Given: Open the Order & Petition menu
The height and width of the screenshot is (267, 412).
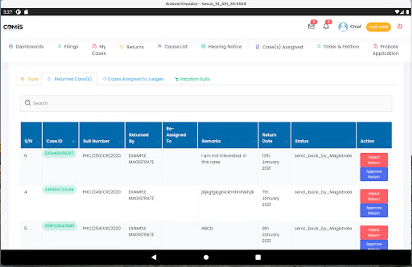Looking at the screenshot, I should [x=338, y=47].
